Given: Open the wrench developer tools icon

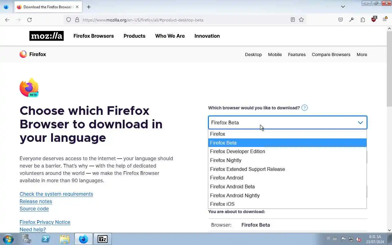Looking at the screenshot, I should [x=352, y=20].
